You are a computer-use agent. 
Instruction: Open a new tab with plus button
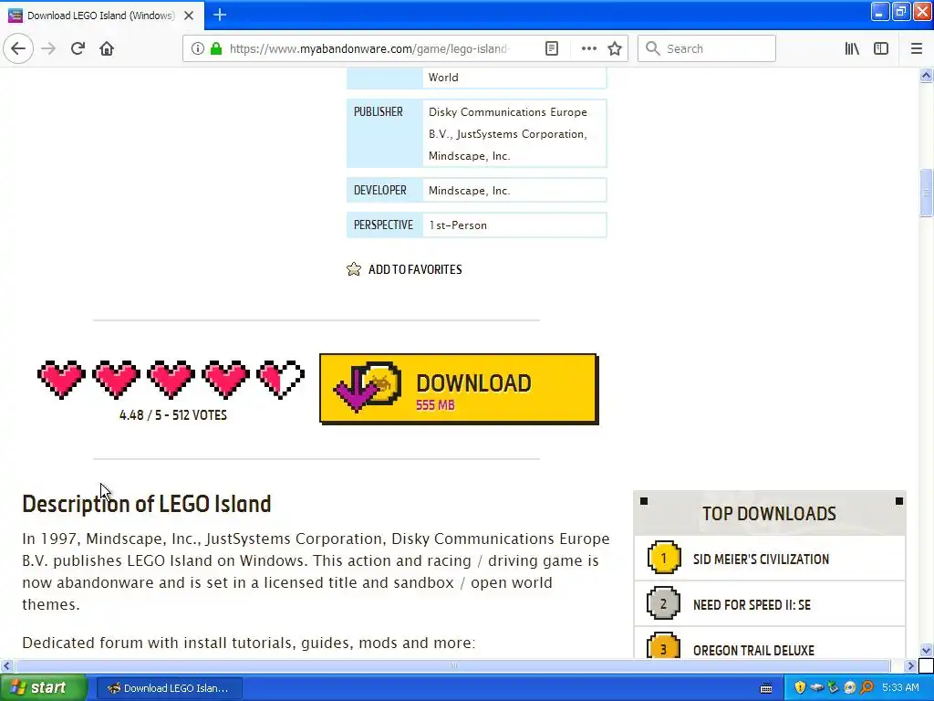(220, 15)
